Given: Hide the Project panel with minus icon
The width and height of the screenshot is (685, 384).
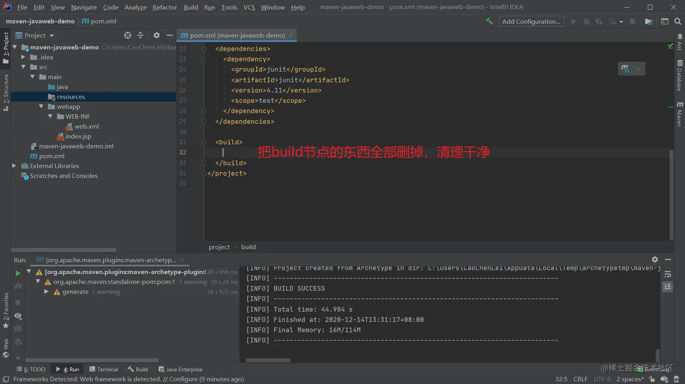Looking at the screenshot, I should (x=169, y=35).
